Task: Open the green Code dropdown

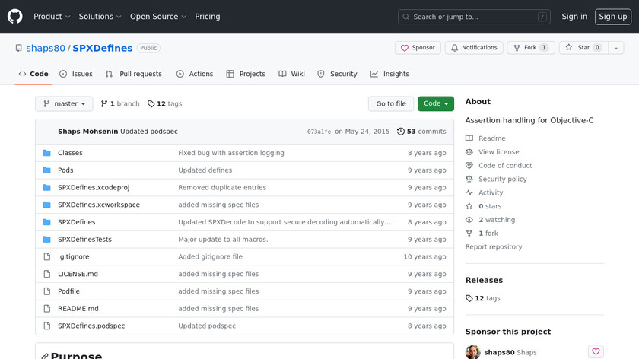Action: (435, 104)
